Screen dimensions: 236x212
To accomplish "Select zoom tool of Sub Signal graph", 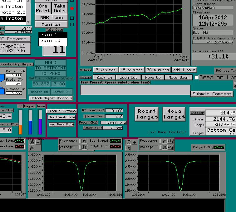I will pos(32,142).
